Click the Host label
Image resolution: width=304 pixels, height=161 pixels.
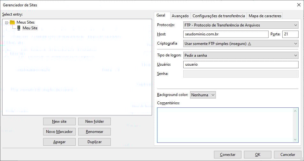(x=162, y=34)
